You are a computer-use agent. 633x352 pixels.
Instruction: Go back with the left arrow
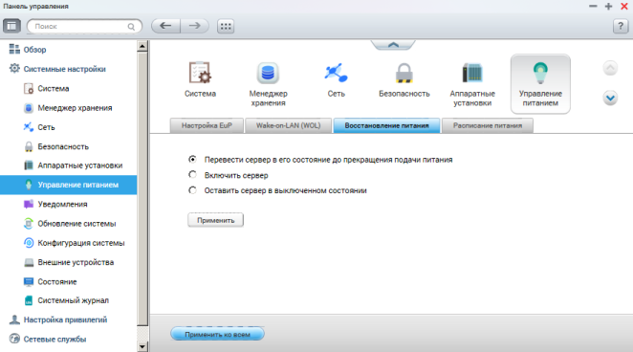click(165, 26)
